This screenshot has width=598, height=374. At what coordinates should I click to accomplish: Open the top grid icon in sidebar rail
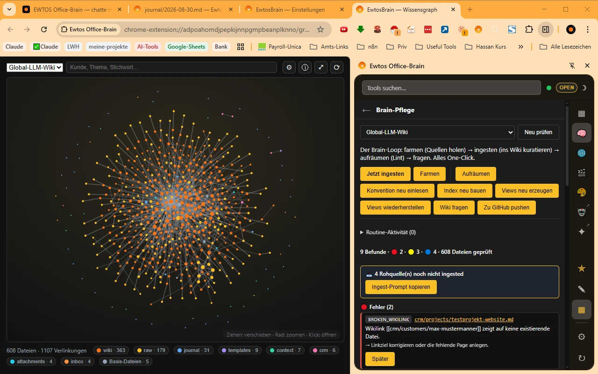pos(582,114)
